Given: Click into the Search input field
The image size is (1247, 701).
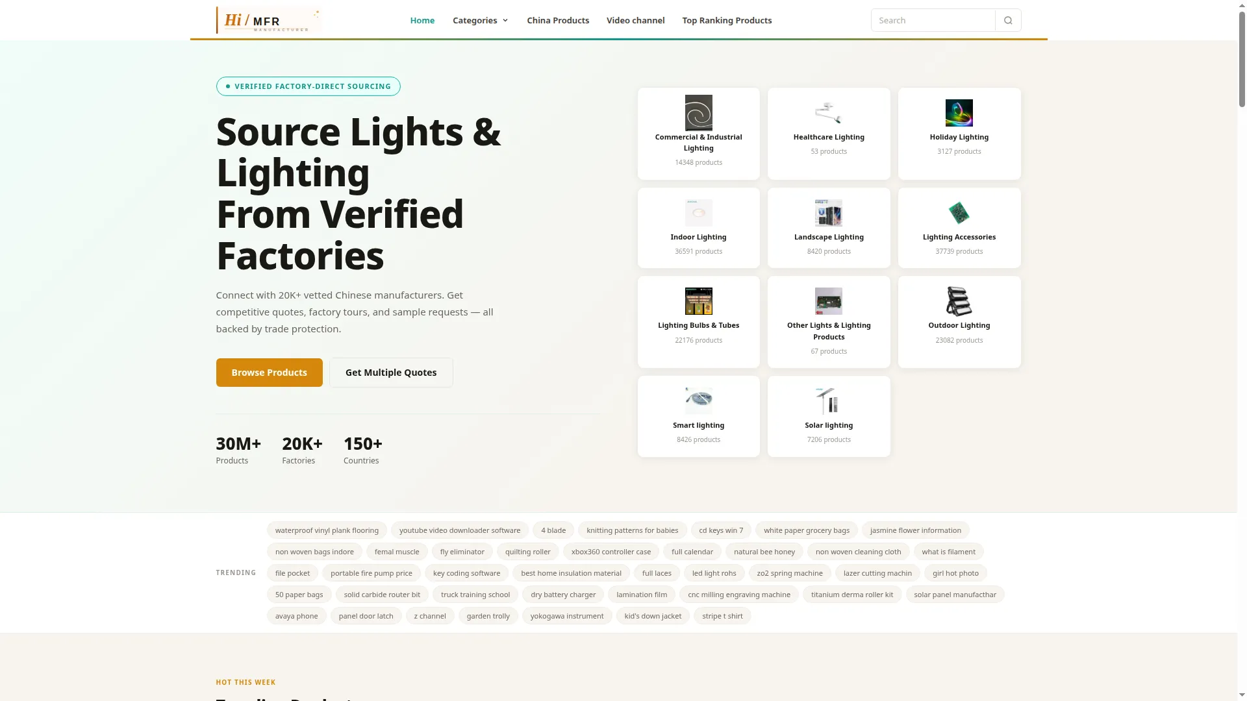Looking at the screenshot, I should [x=933, y=20].
